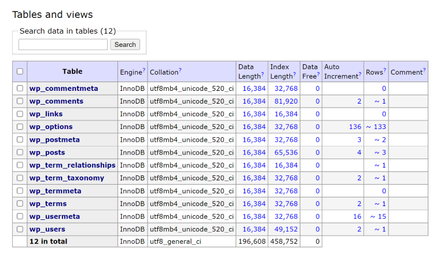Viewport: 440px width, 261px height.
Task: Click the total Data Length 196,608
Action: click(252, 241)
